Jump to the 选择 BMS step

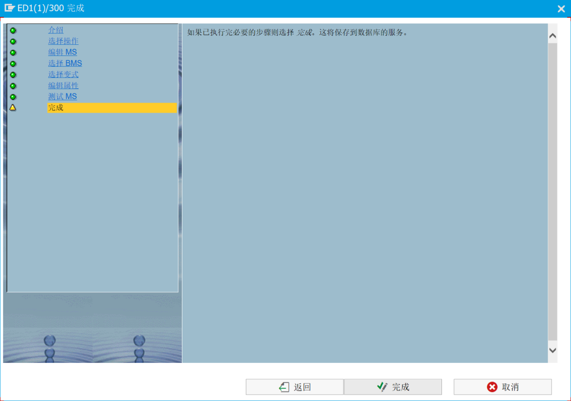pos(65,63)
